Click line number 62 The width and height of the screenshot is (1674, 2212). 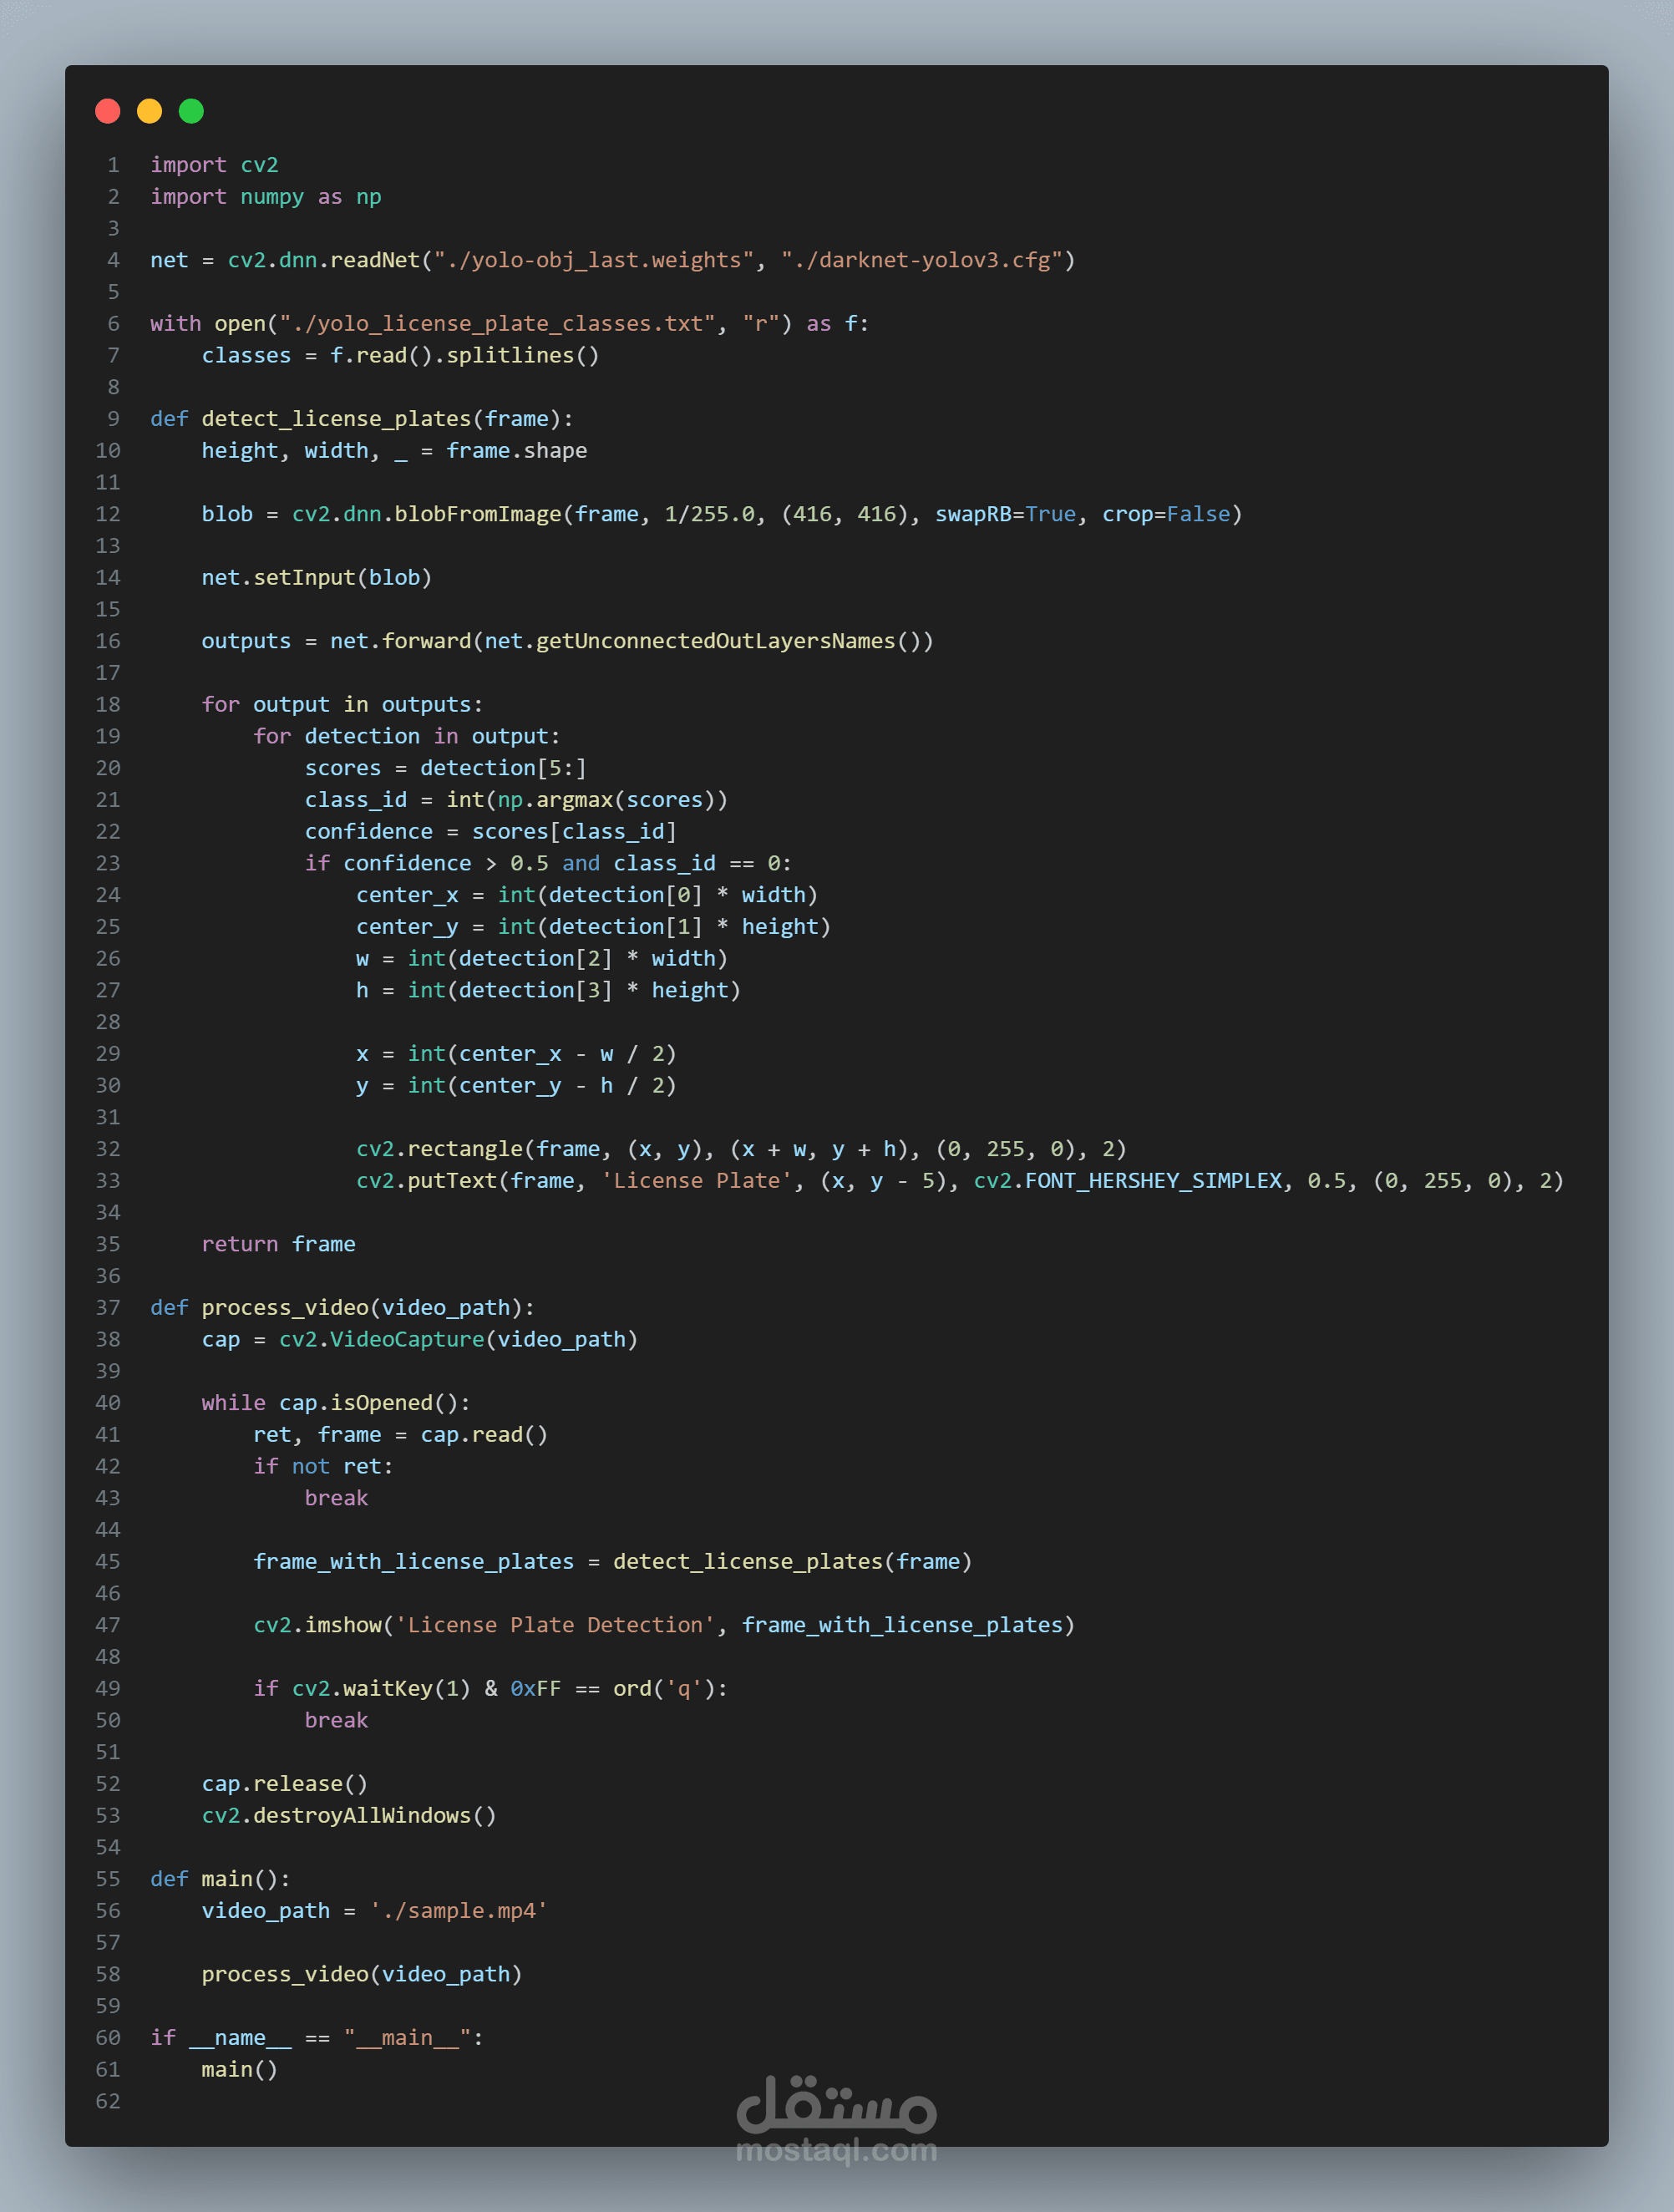(x=108, y=2102)
